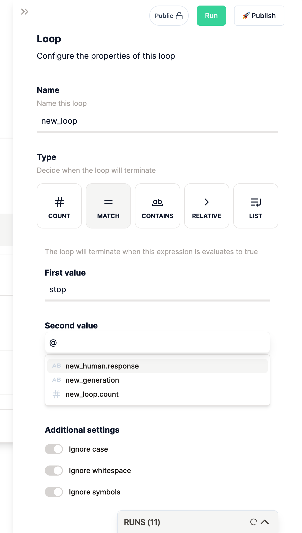The height and width of the screenshot is (533, 302).
Task: Pick new_human.response from the suggestion list
Action: pos(158,366)
